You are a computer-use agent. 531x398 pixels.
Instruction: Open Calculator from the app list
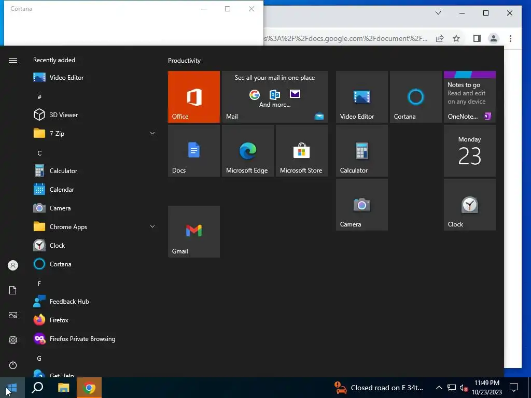95,171
